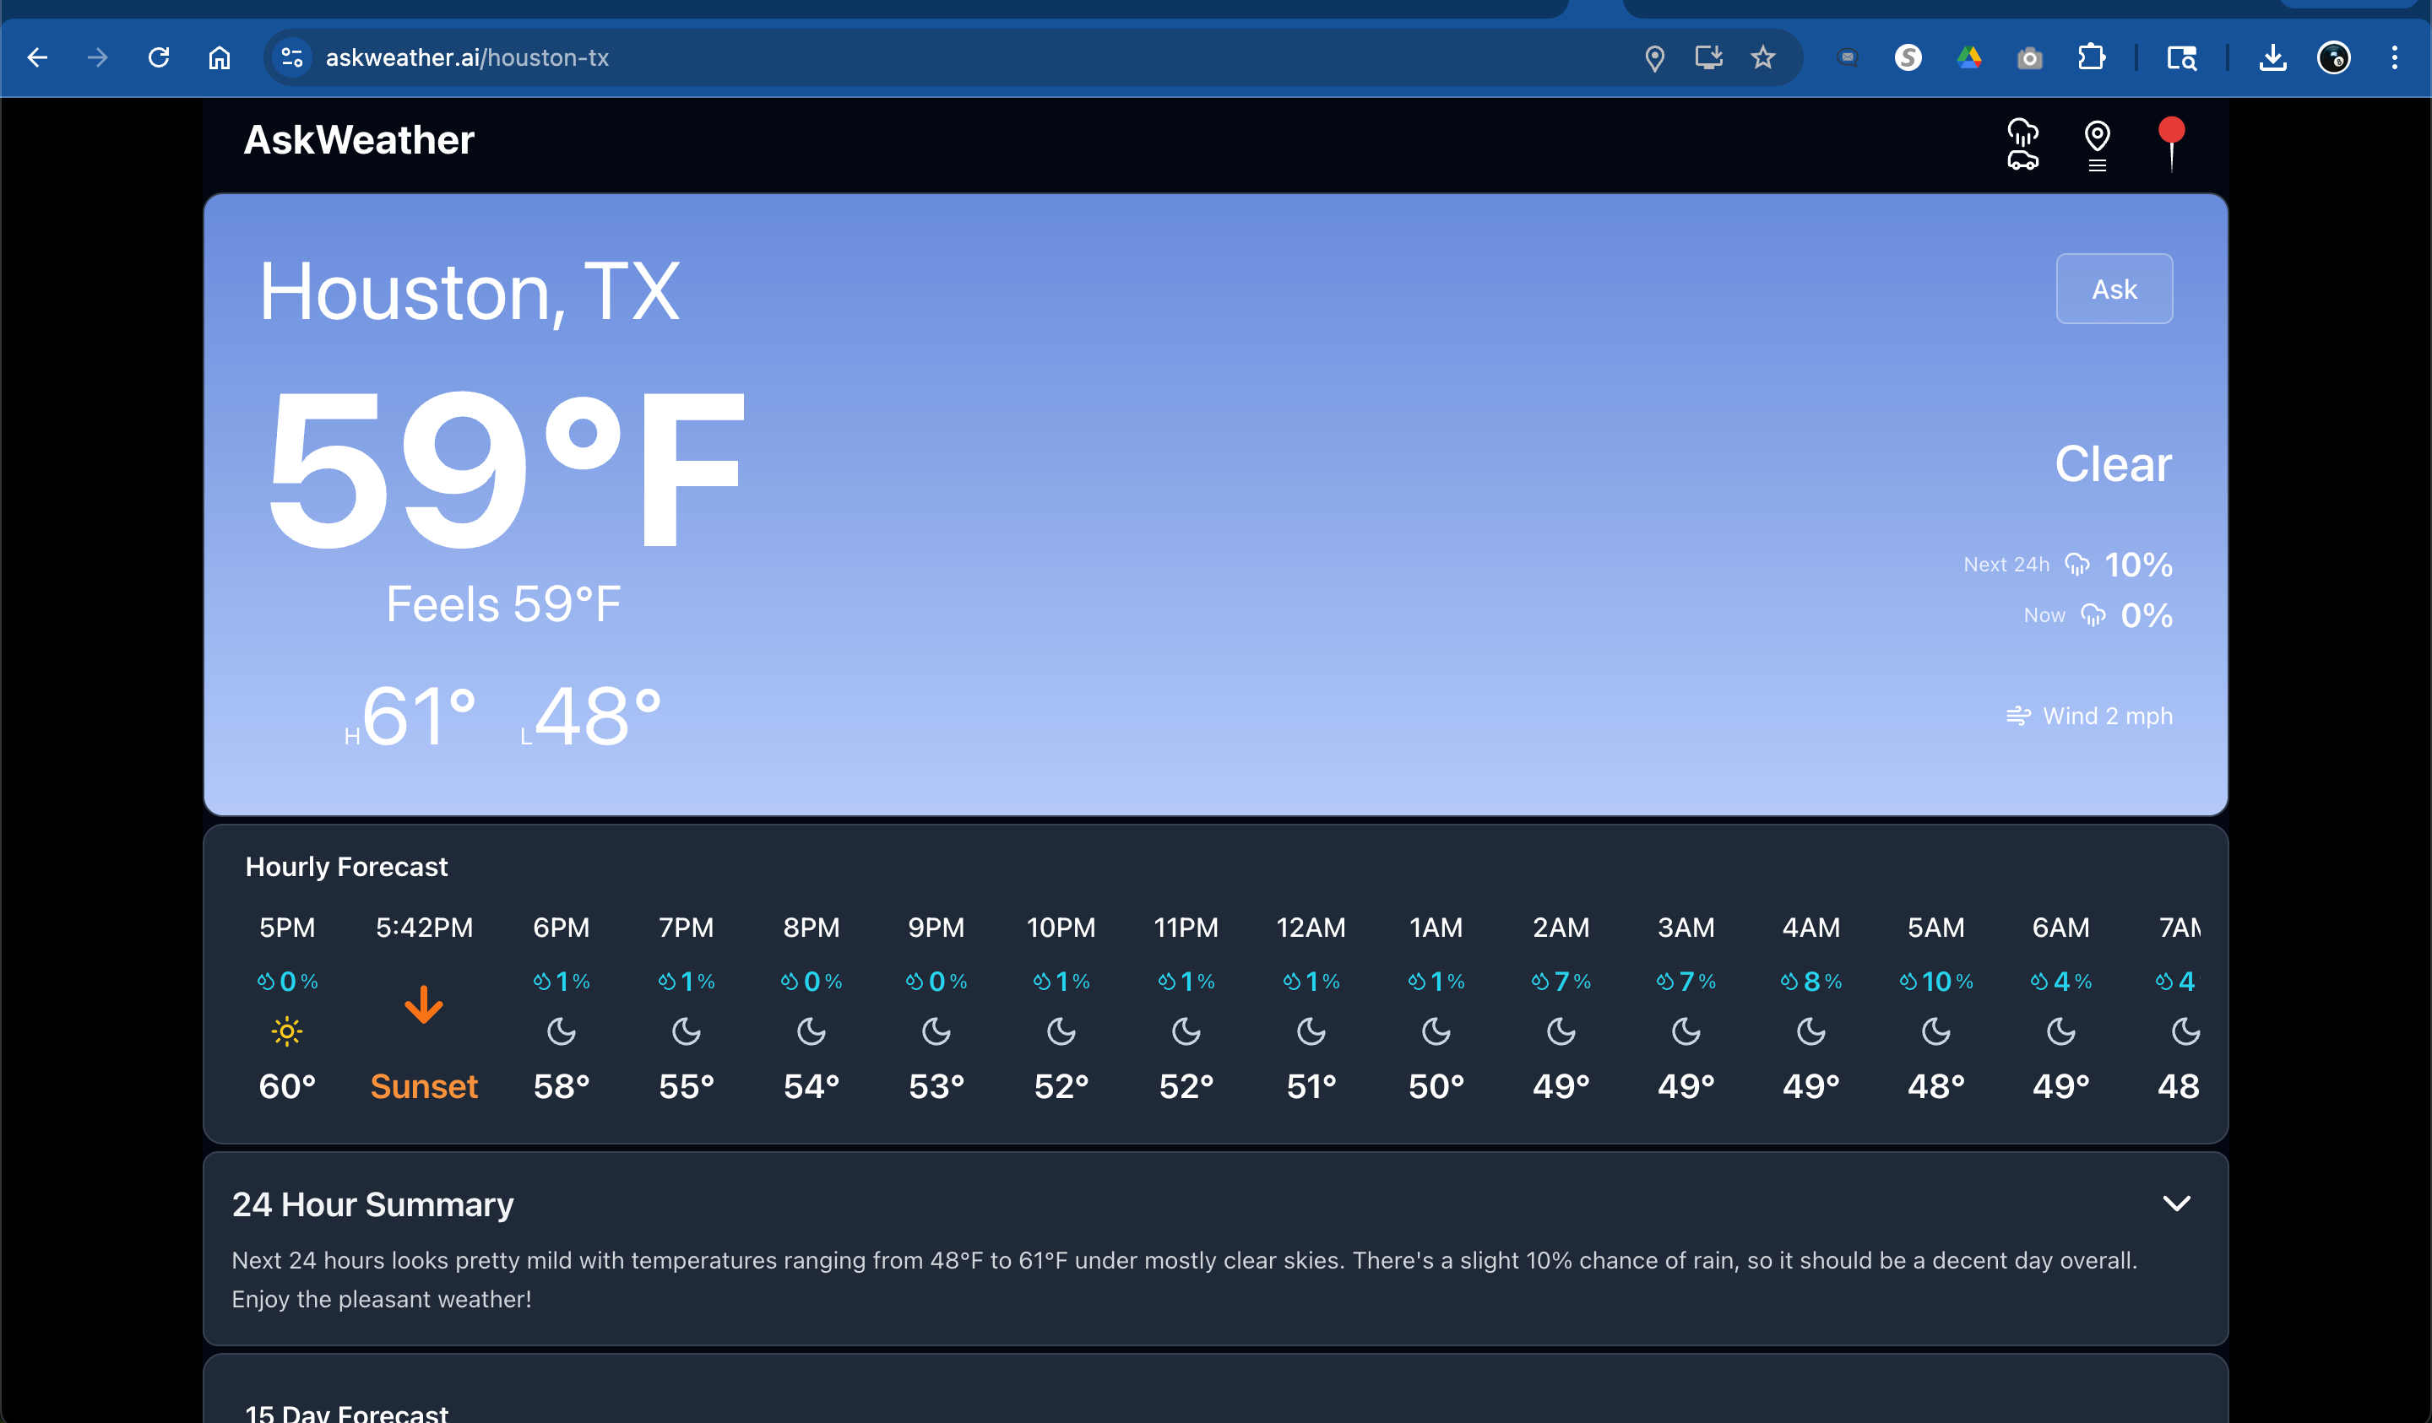Click the rain and car weather icon
The height and width of the screenshot is (1423, 2432).
pos(2022,143)
